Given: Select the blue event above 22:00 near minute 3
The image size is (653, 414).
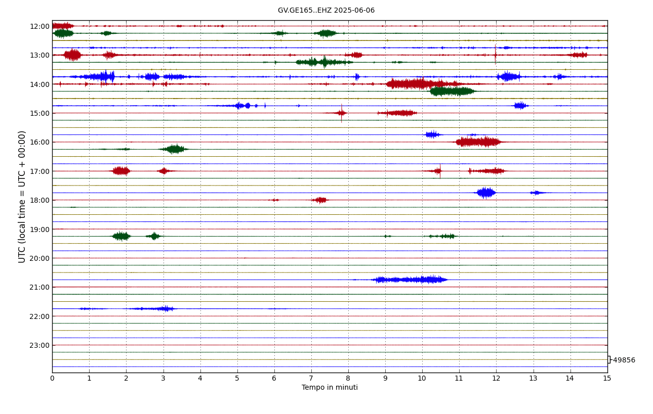Looking at the screenshot, I should point(152,308).
